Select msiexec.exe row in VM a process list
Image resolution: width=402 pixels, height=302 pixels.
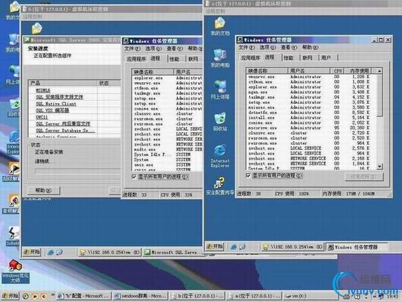coord(312,107)
